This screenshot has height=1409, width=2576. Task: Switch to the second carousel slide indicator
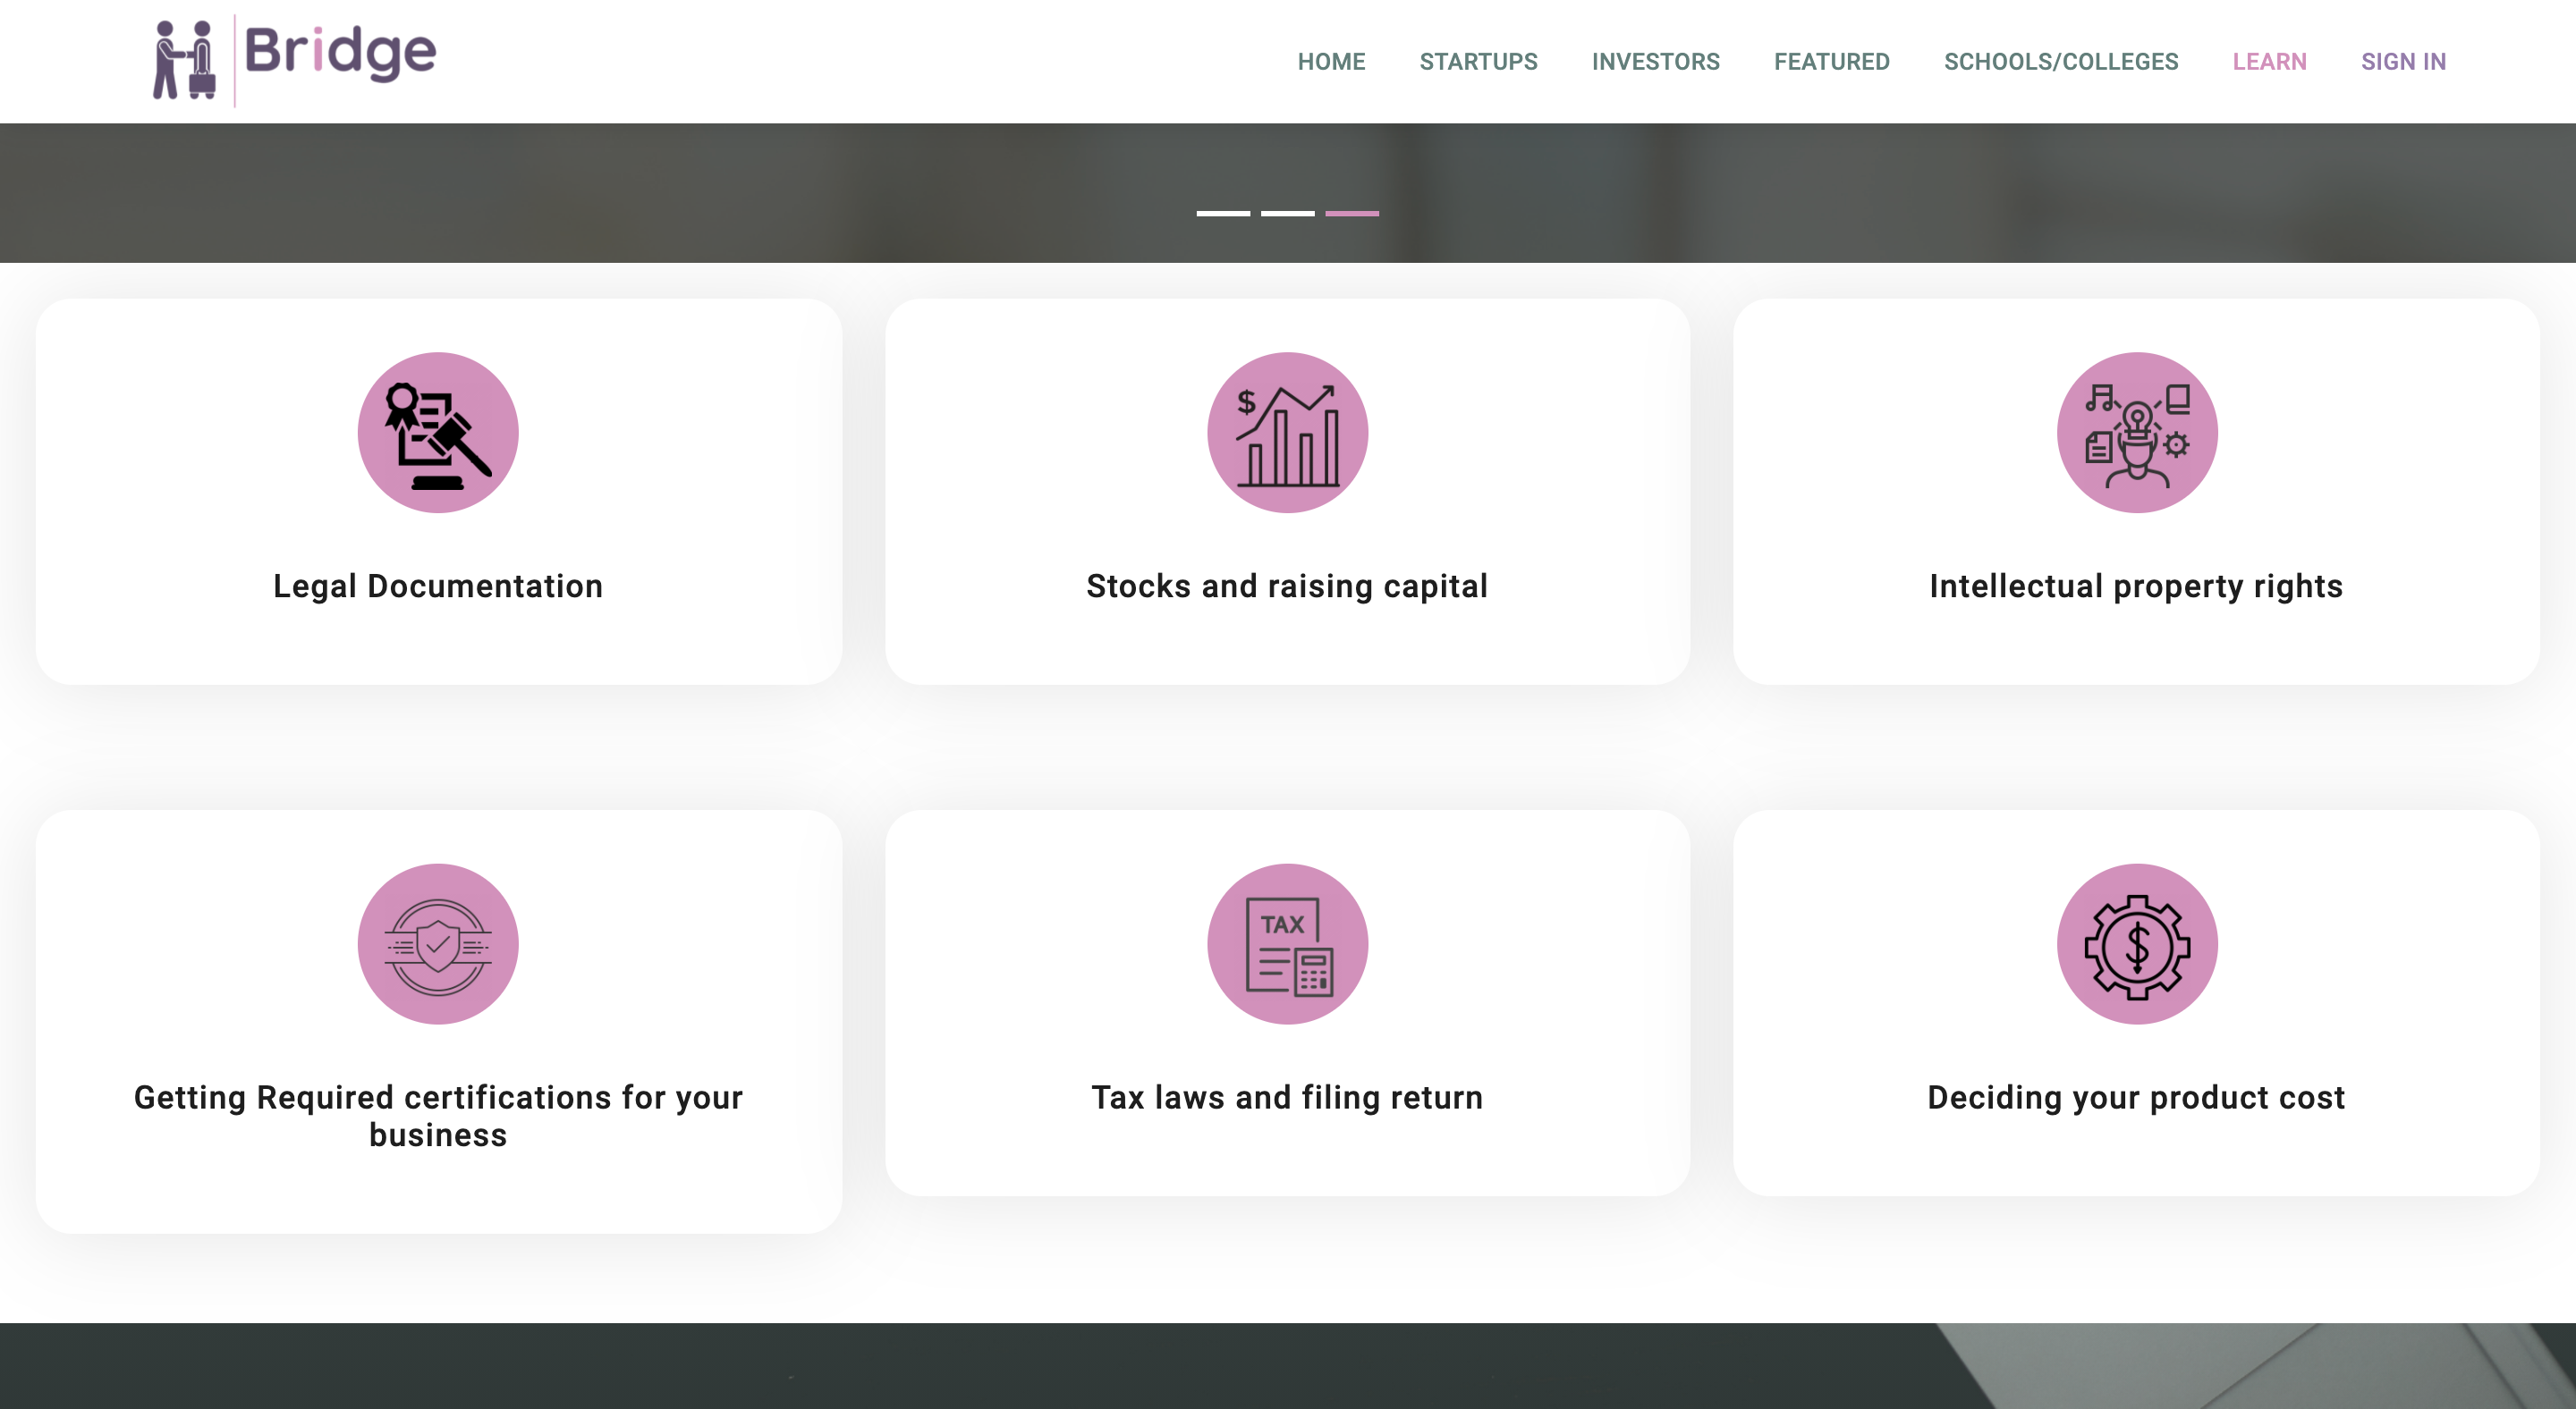[1287, 213]
